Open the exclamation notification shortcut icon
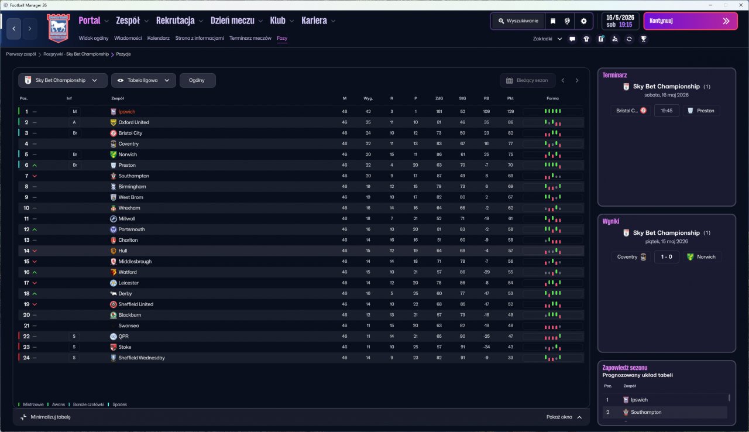The image size is (749, 432). [601, 39]
